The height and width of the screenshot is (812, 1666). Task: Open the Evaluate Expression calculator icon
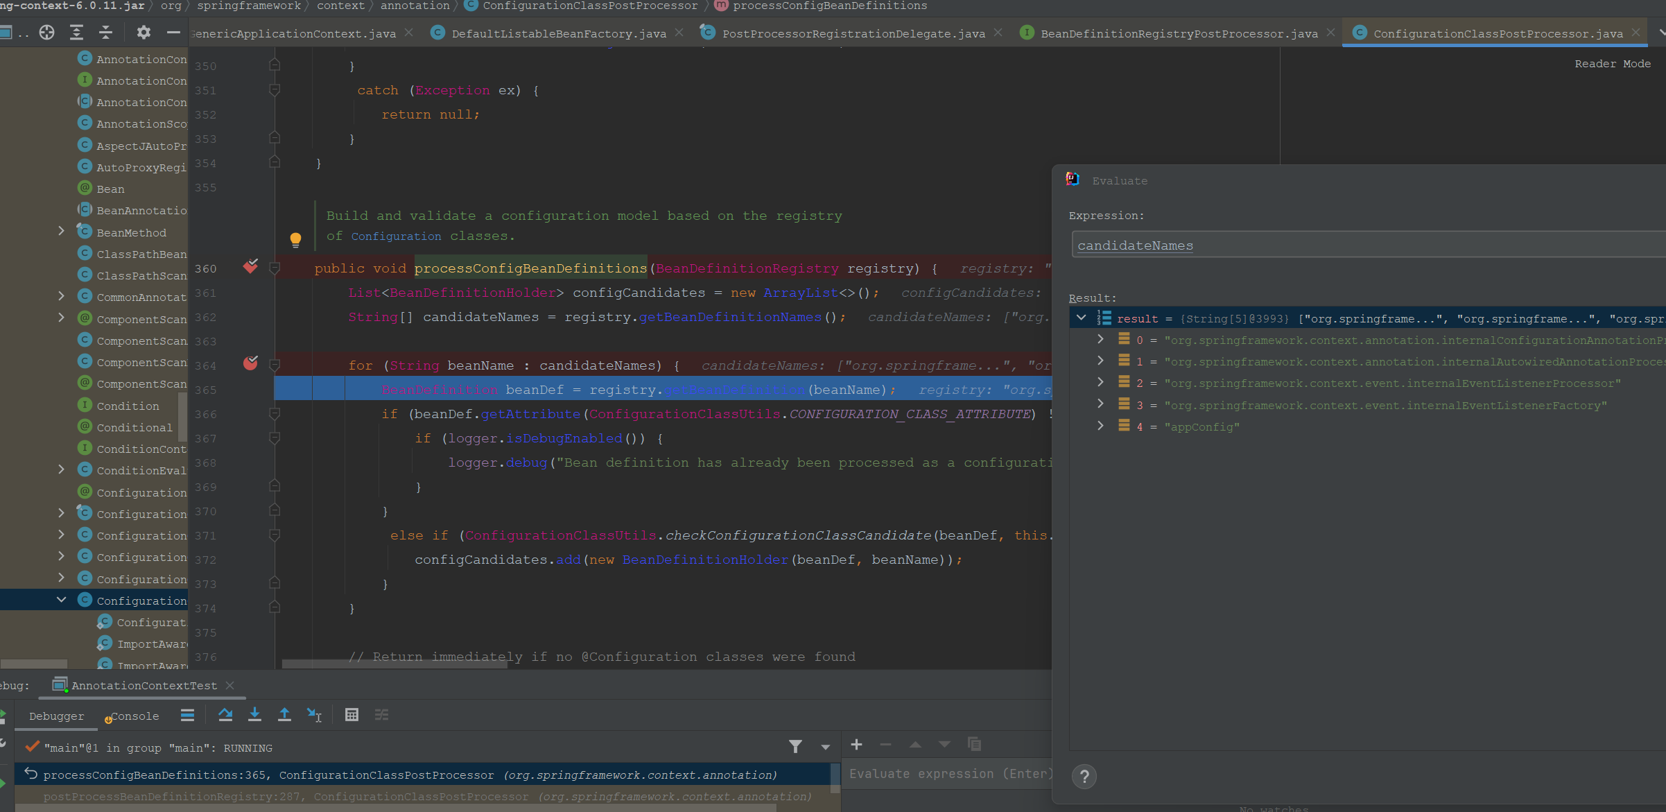click(x=352, y=715)
